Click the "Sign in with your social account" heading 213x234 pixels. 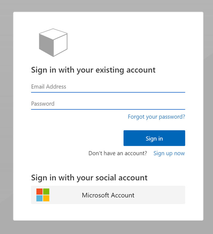coord(89,178)
